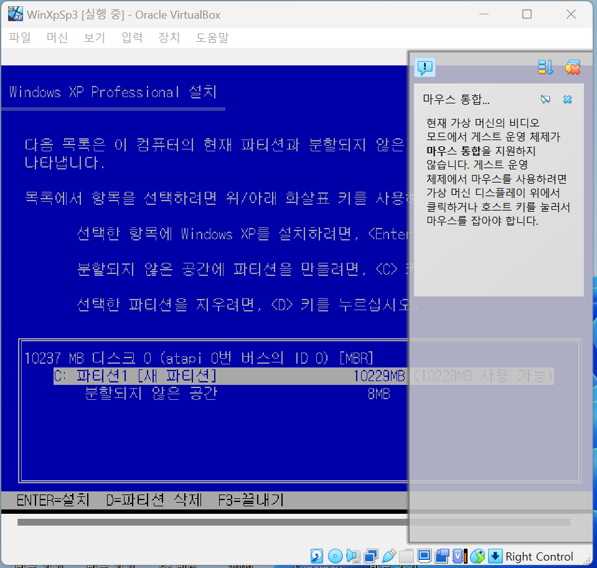The image size is (597, 568).
Task: Click the F3=끝내기 hint
Action: coord(251,500)
